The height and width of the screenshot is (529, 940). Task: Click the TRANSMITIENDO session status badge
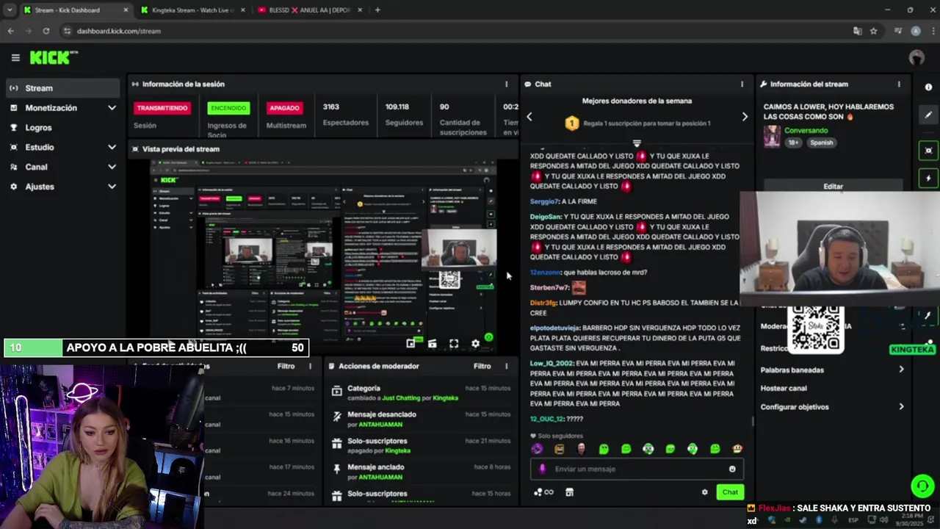(x=162, y=108)
